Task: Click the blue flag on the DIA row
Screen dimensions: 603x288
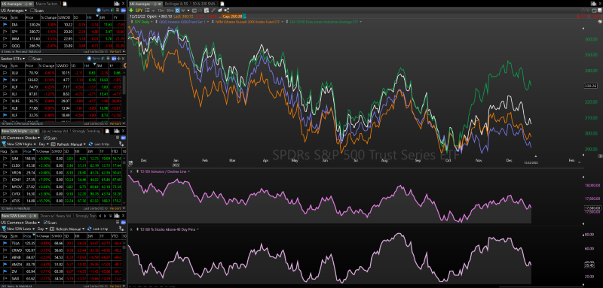Action: [x=5, y=25]
